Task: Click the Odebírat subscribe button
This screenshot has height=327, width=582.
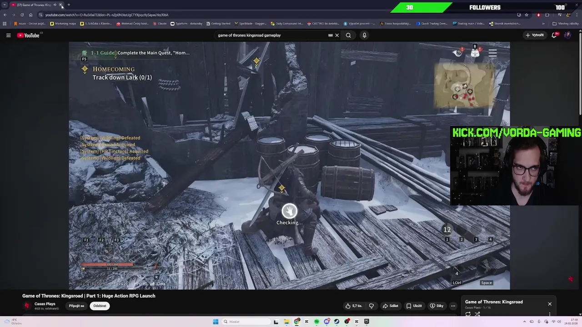Action: pos(100,306)
